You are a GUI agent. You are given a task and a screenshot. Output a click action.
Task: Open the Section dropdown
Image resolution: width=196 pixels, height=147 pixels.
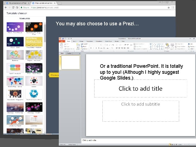(85, 49)
